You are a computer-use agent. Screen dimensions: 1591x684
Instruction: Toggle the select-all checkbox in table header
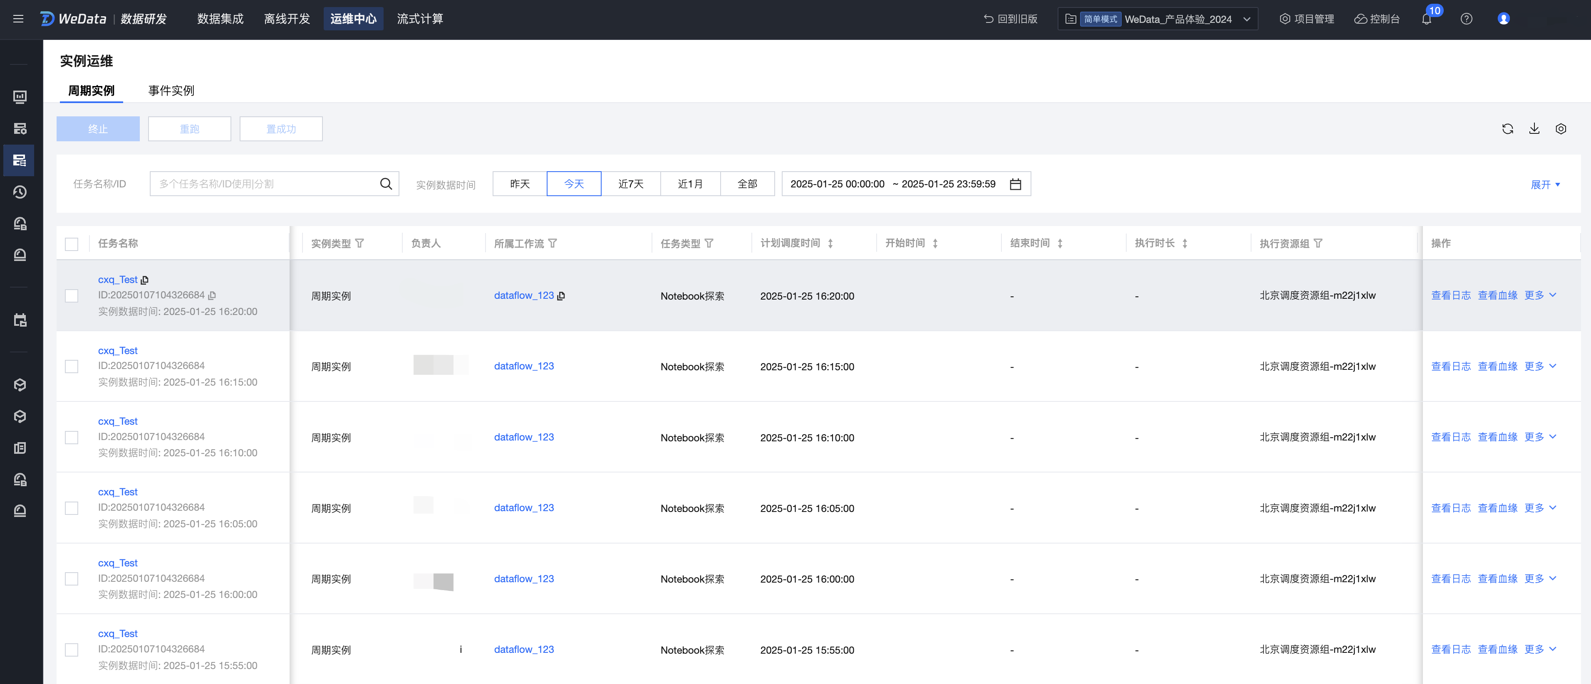72,244
